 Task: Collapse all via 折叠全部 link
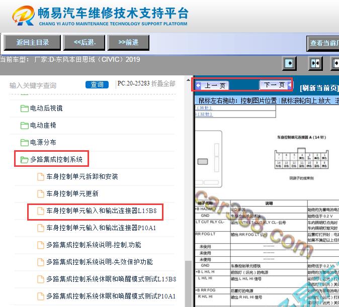coord(163,83)
